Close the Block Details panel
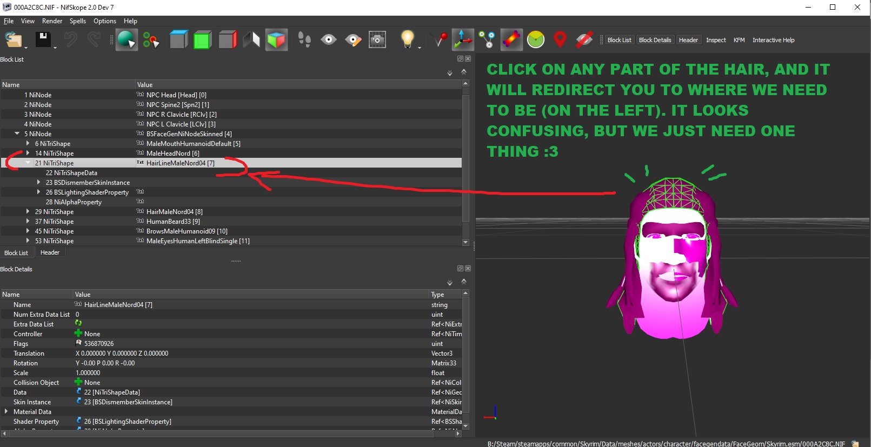 [x=468, y=268]
